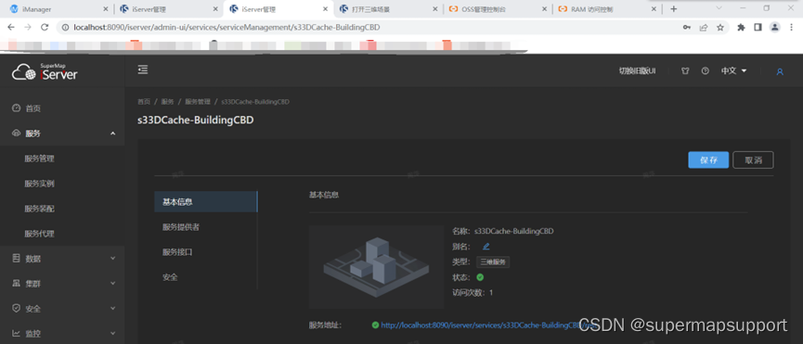Click the theme skin shirt icon

685,71
